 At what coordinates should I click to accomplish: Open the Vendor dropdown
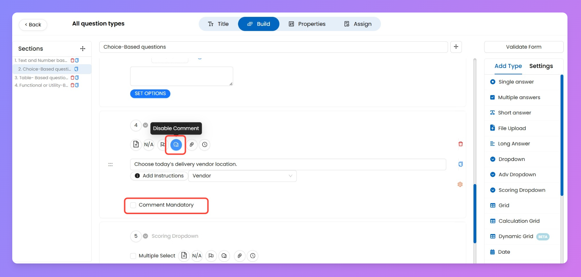point(242,176)
